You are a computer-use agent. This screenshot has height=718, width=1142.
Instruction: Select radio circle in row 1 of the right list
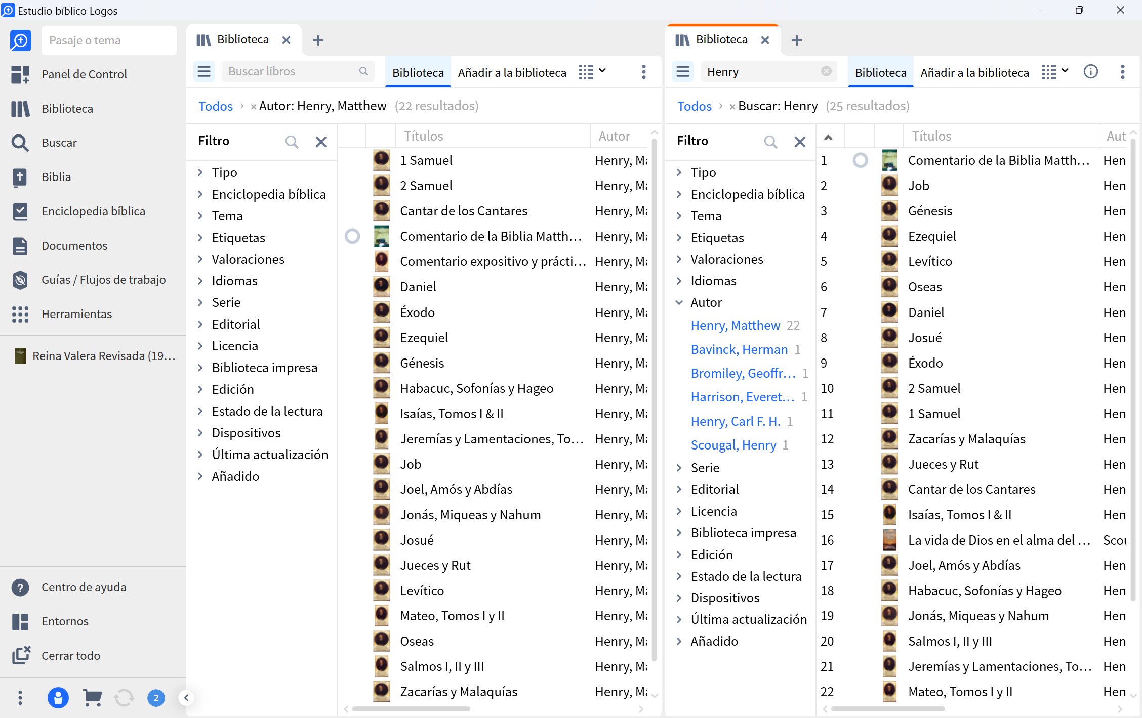(x=861, y=160)
